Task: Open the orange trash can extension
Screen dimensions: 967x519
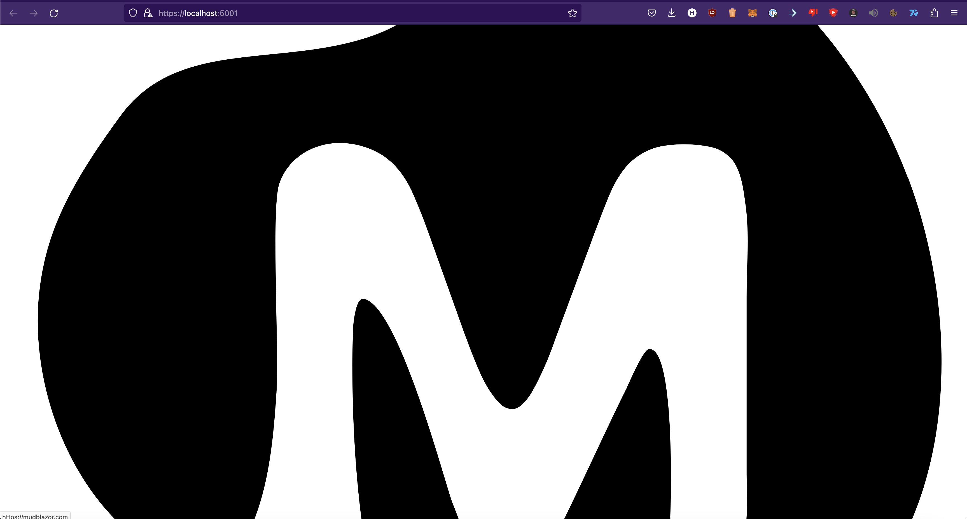Action: pos(732,13)
